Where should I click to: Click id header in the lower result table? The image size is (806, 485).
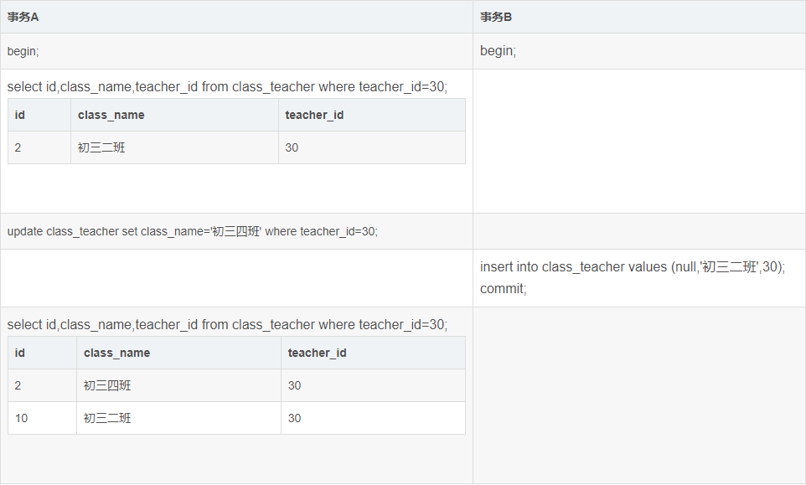point(20,353)
